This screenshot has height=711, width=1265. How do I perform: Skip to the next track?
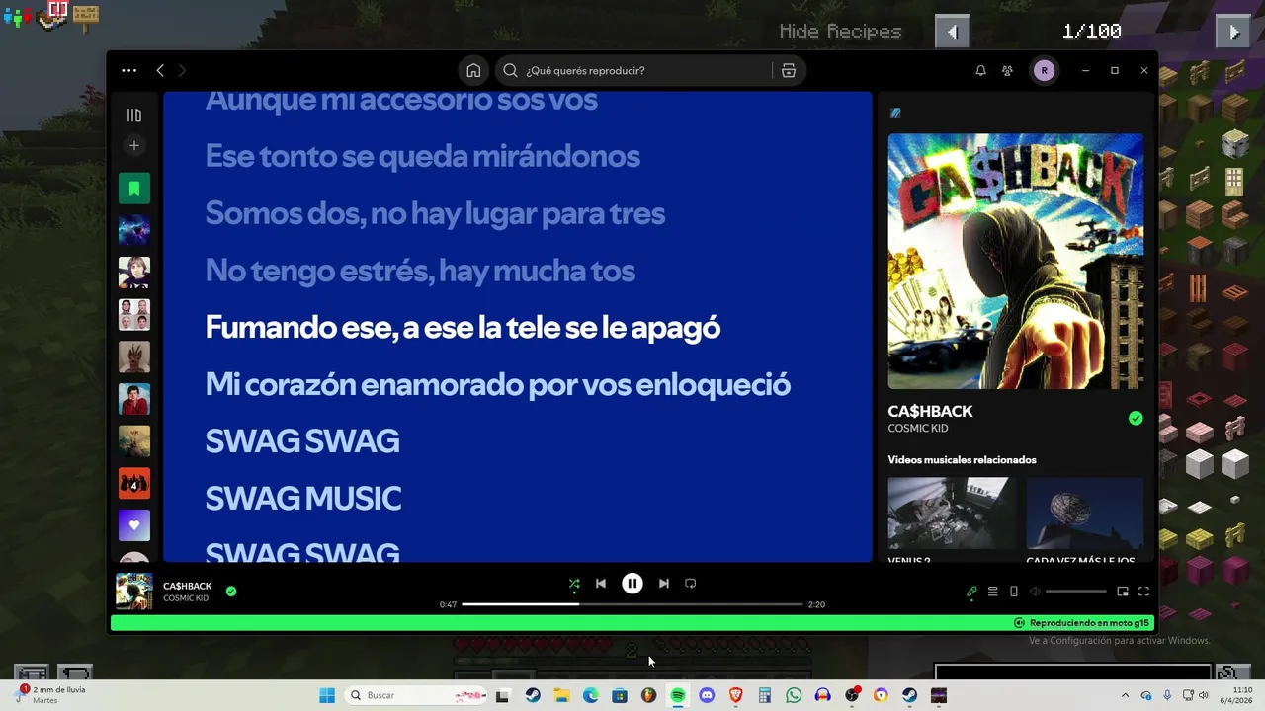[664, 584]
